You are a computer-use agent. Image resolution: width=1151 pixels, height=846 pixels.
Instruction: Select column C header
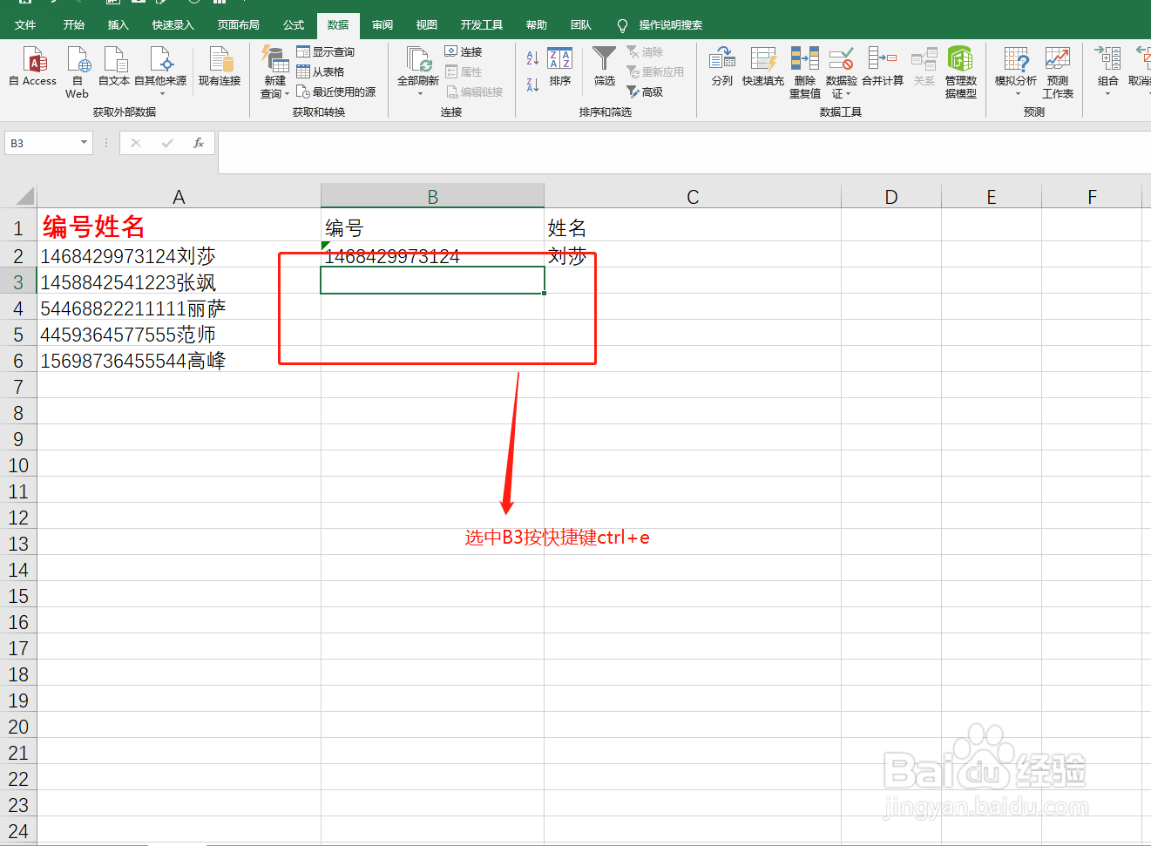pos(693,197)
